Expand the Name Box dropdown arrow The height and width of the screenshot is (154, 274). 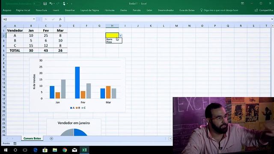34,19
